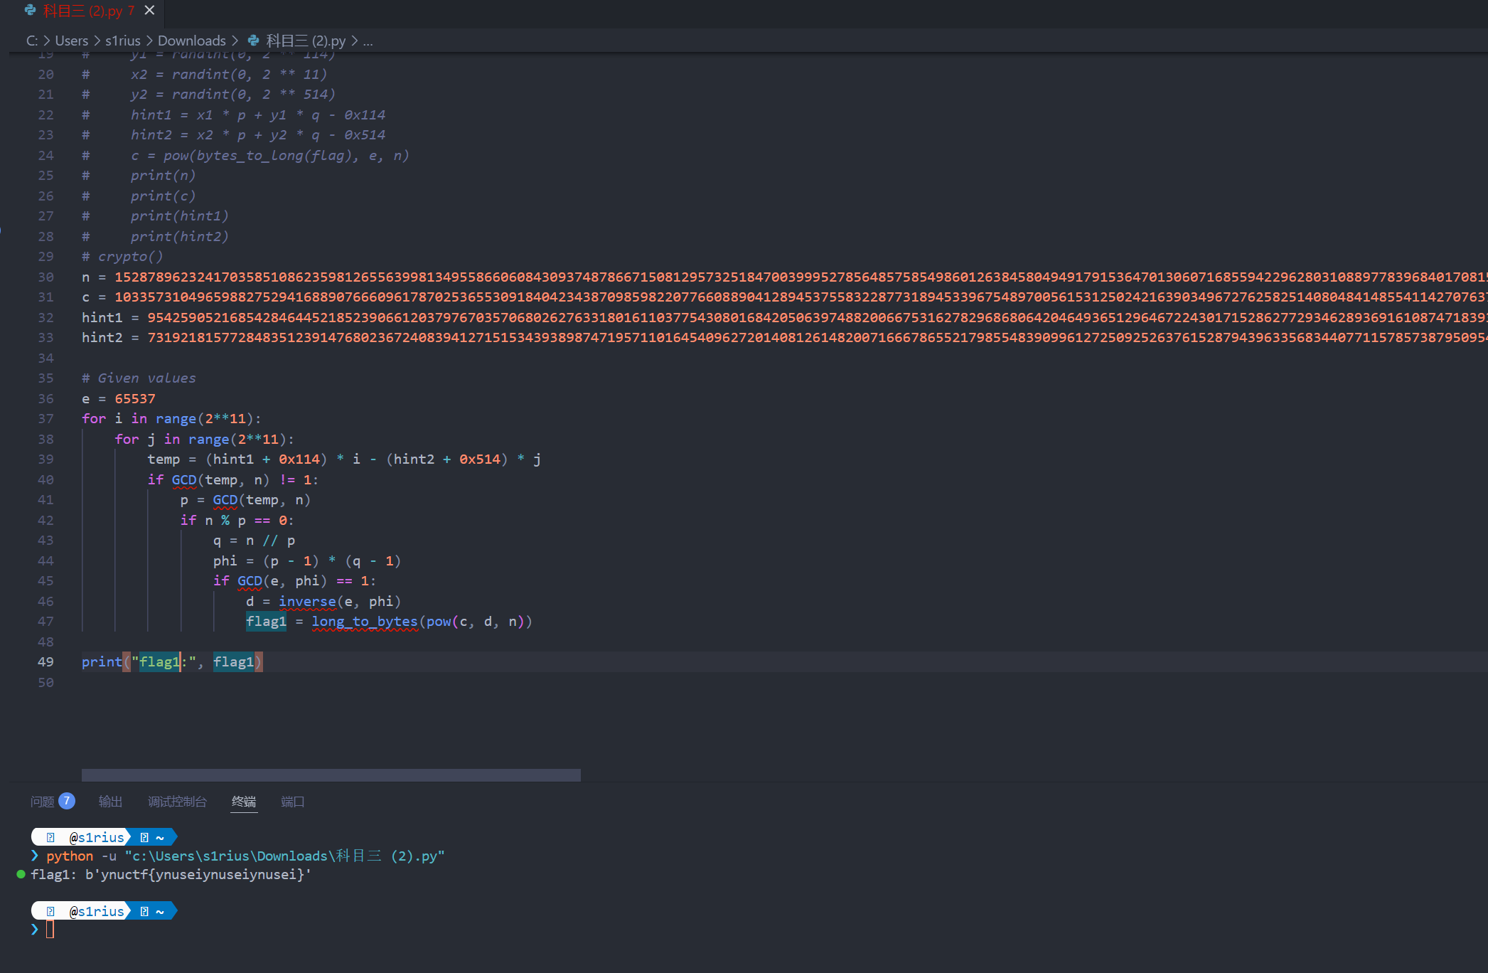The height and width of the screenshot is (973, 1488).
Task: Click the Python file icon in breadcrumb
Action: 253,41
